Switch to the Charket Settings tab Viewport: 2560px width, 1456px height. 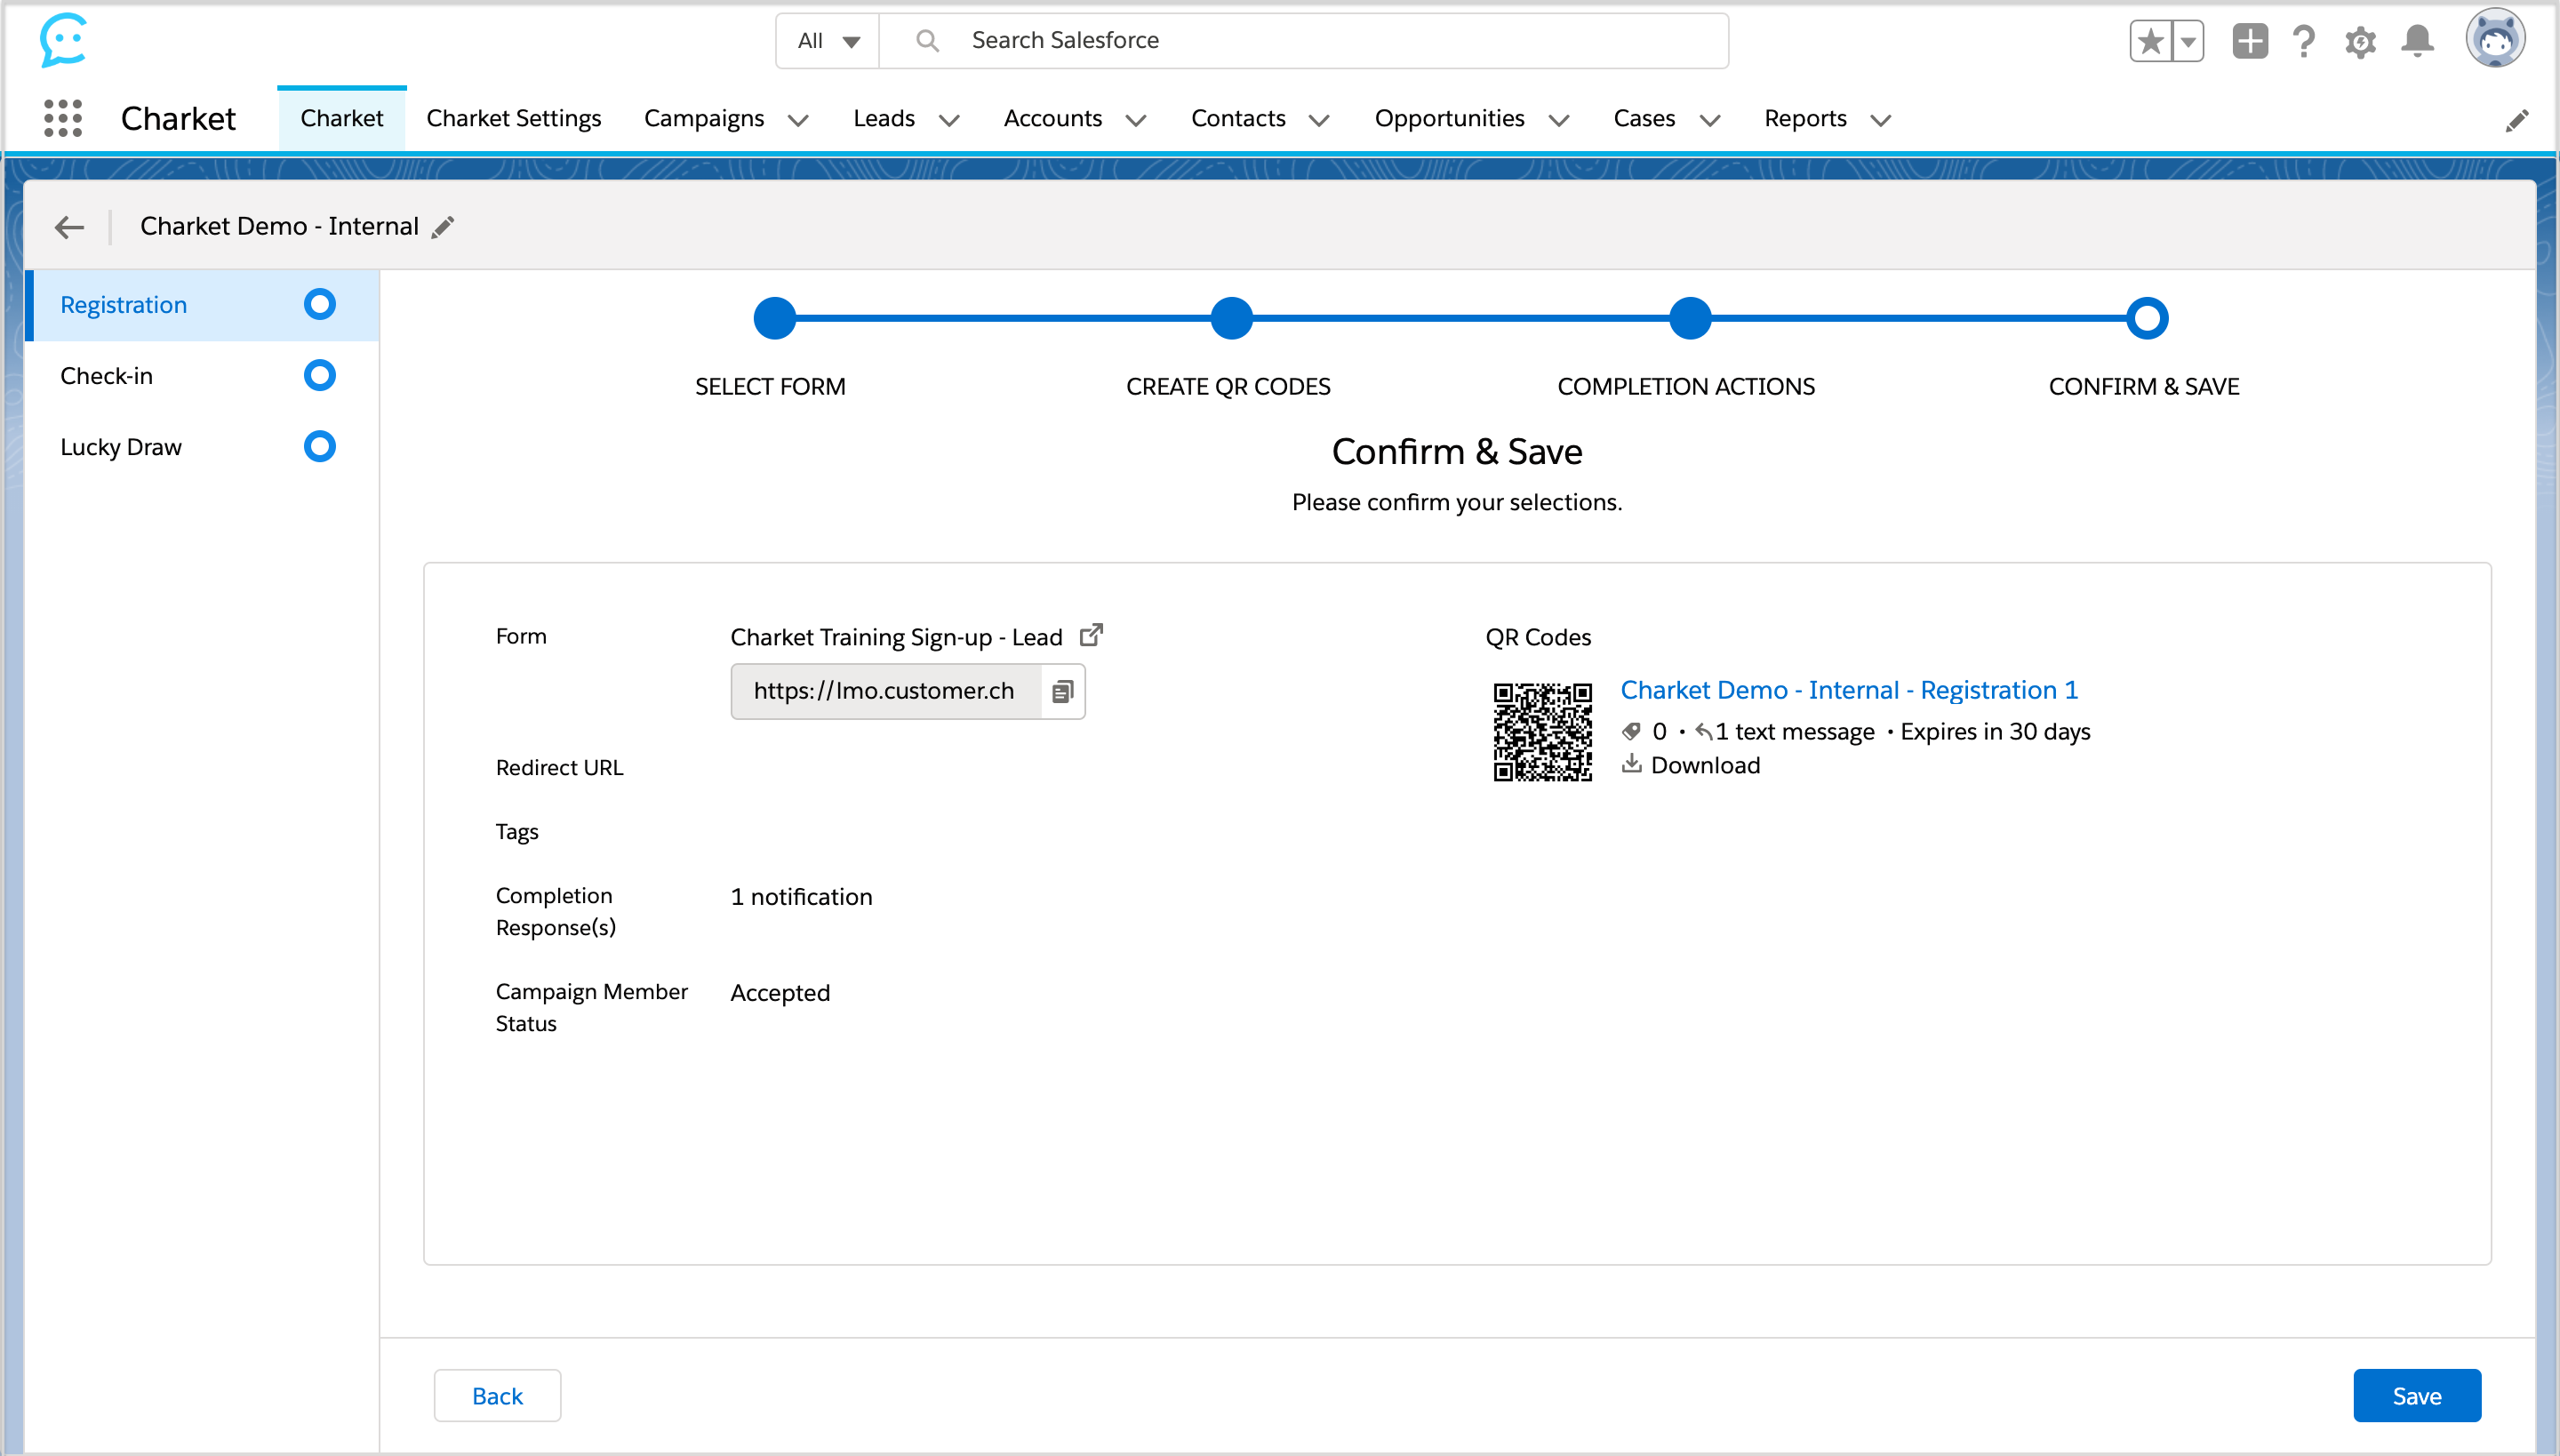[x=513, y=118]
